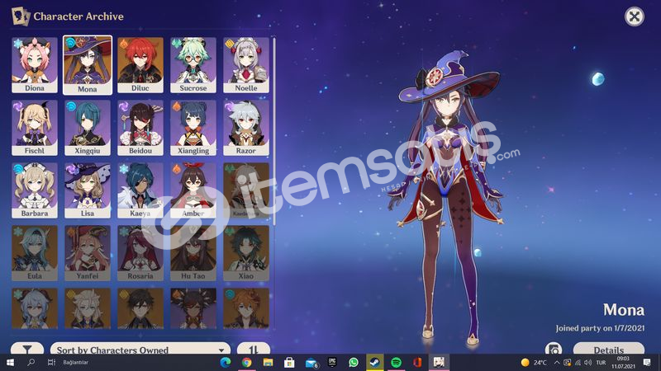This screenshot has height=371, width=661.
Task: Launch Epic Games from taskbar
Action: [x=332, y=362]
